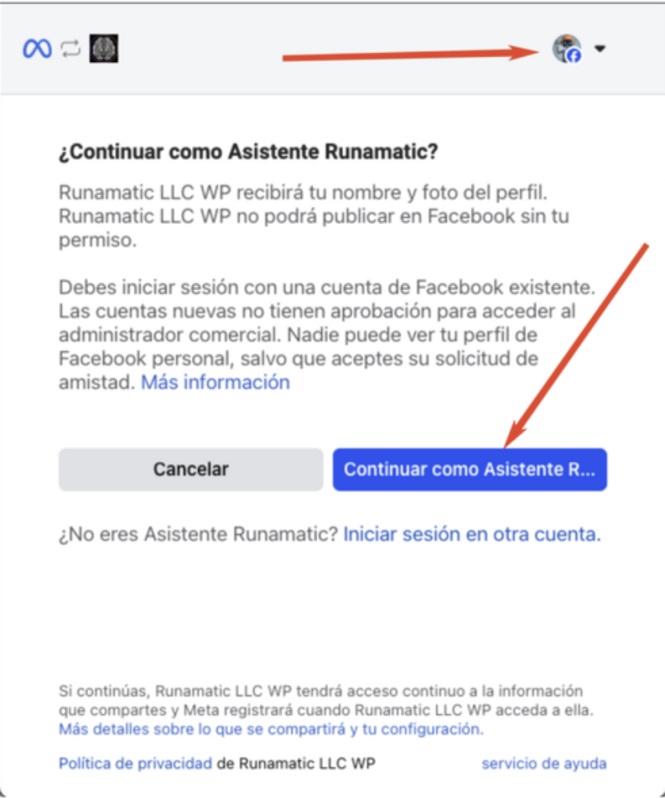Open Más detalles sobre lo que se compartirá

click(x=271, y=729)
